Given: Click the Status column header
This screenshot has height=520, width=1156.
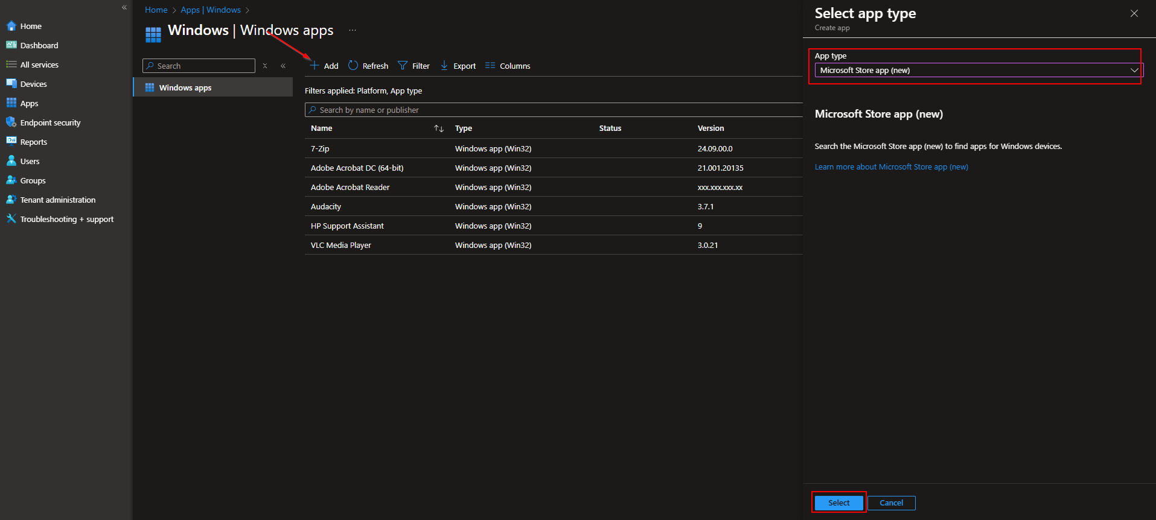Looking at the screenshot, I should pyautogui.click(x=610, y=128).
